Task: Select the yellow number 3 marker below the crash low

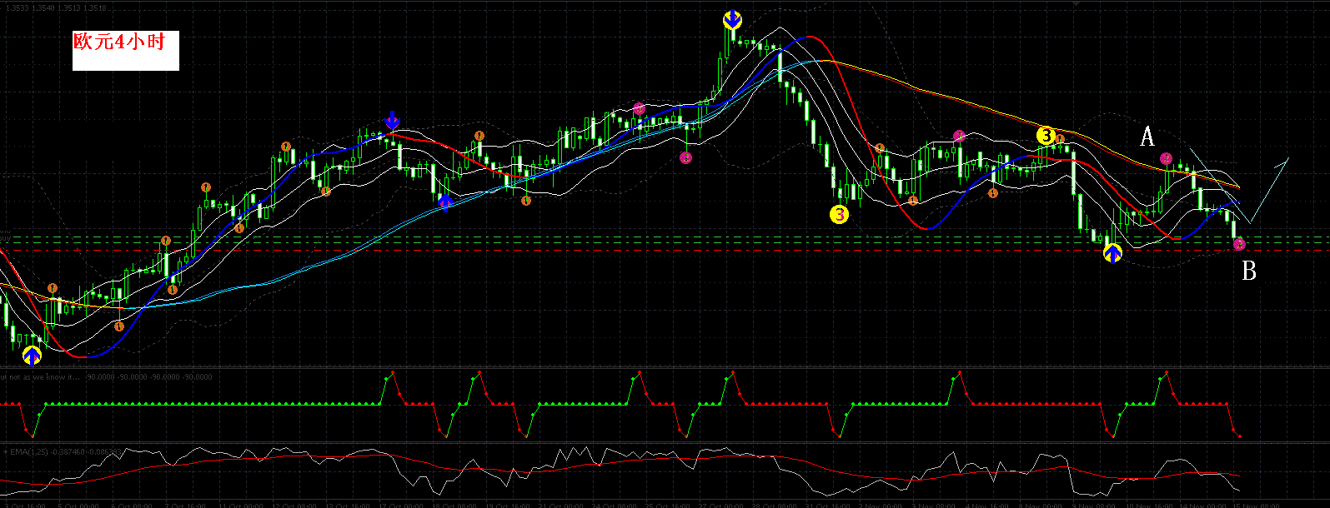Action: point(839,215)
